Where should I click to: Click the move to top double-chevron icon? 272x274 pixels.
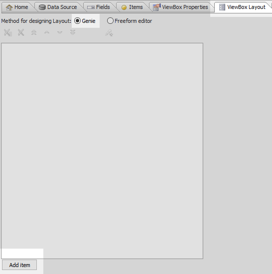click(34, 32)
